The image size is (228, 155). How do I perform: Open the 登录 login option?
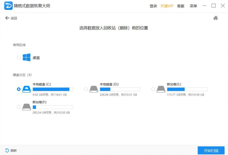coord(153,6)
